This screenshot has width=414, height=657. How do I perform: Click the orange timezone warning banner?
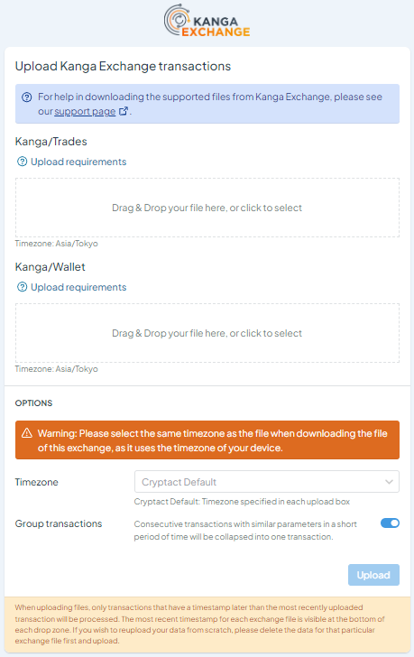pos(207,440)
